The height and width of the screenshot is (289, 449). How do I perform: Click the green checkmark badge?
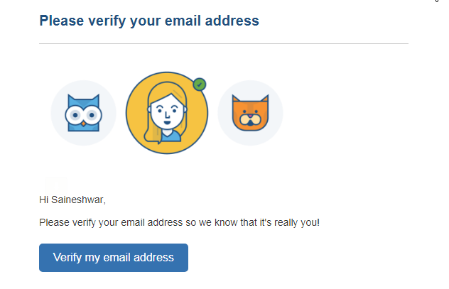200,84
